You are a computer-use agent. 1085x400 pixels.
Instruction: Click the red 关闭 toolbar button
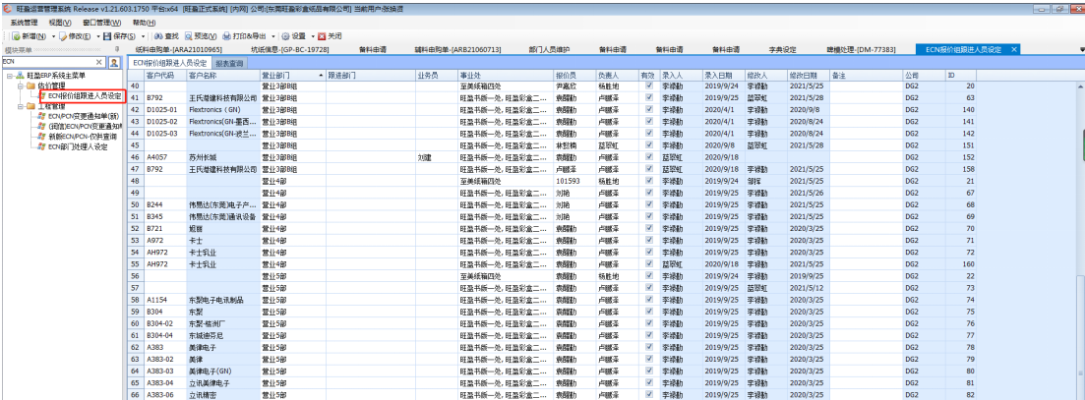330,36
